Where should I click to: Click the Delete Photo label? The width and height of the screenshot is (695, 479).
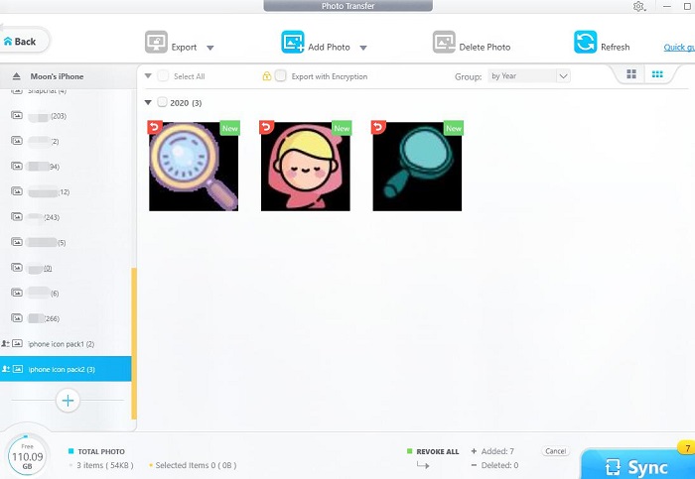click(x=485, y=47)
